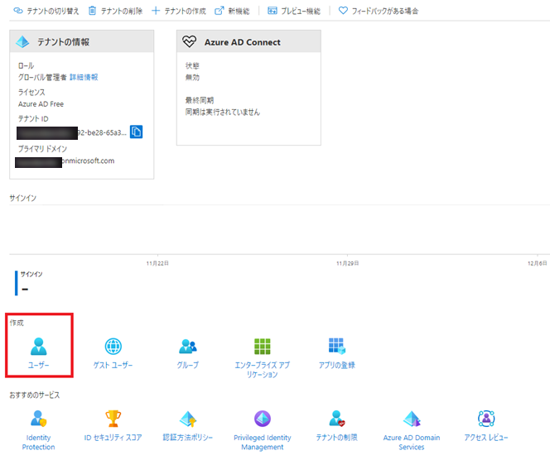The height and width of the screenshot is (460, 550).
Task: Open プレビュー機能 from the toolbar
Action: tap(301, 11)
